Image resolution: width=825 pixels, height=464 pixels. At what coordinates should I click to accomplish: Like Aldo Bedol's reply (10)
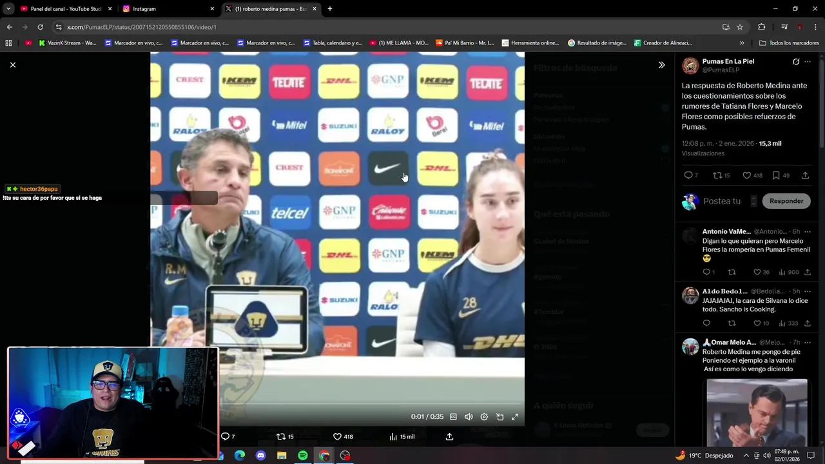point(761,324)
